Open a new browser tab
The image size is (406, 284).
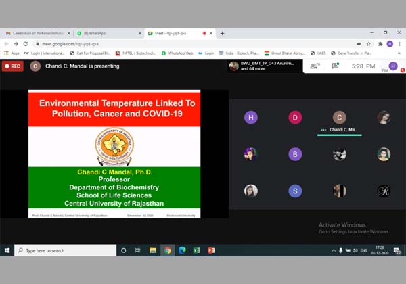(222, 33)
